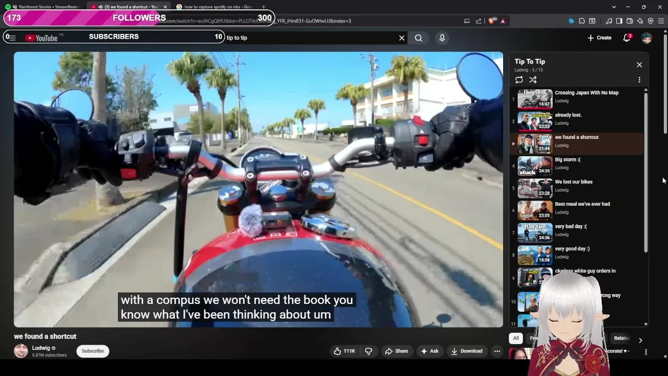
Task: Open the browser hamburger main menu
Action: point(661,21)
